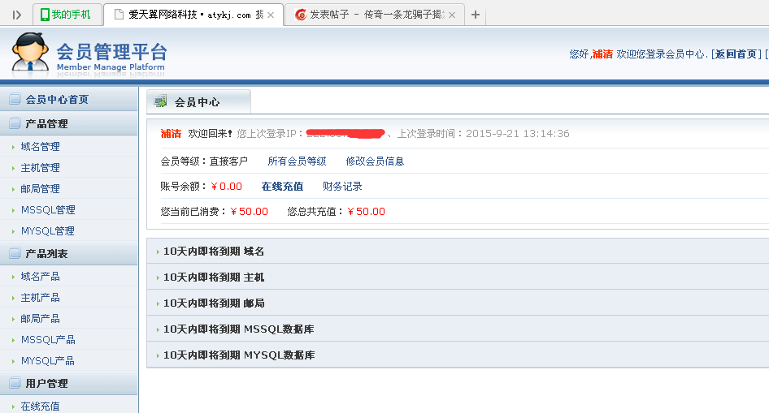Expand 10天内即将到期 域名 section
Screen dimensions: 769x413
point(213,252)
